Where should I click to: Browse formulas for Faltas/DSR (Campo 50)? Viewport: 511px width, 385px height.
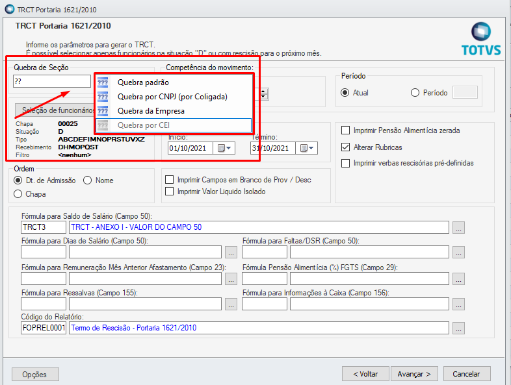(458, 252)
